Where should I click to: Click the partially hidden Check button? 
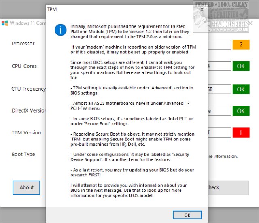click(x=228, y=188)
